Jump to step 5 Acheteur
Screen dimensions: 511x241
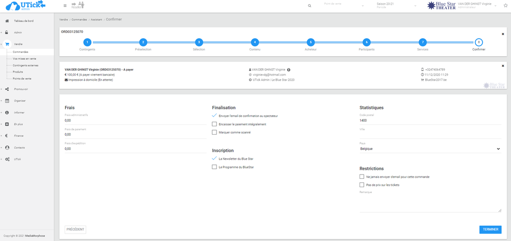click(x=310, y=42)
